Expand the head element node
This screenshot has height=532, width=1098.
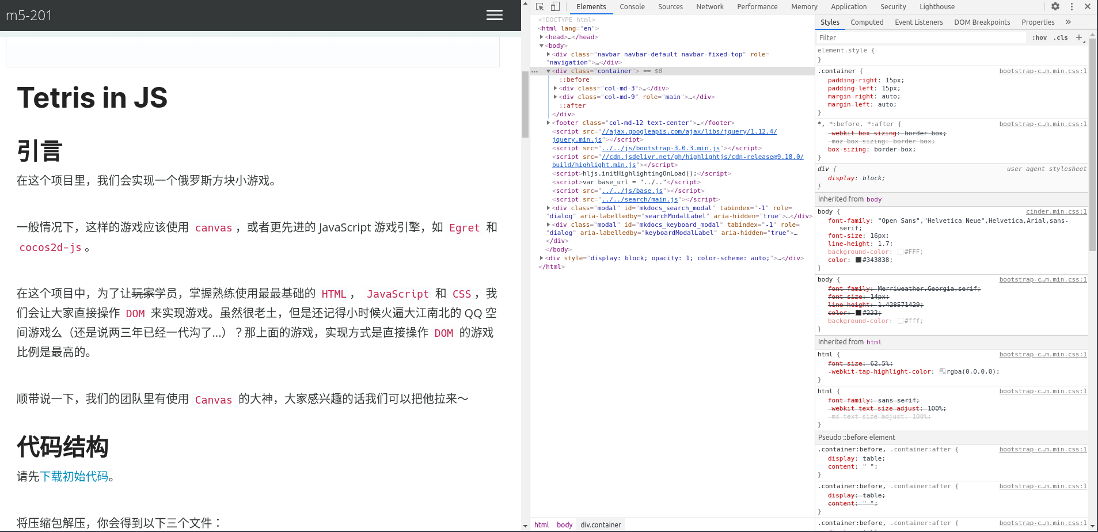pyautogui.click(x=542, y=37)
